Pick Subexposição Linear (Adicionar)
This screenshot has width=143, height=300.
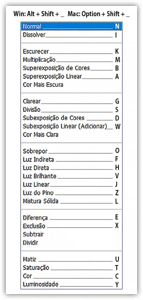tap(71, 126)
